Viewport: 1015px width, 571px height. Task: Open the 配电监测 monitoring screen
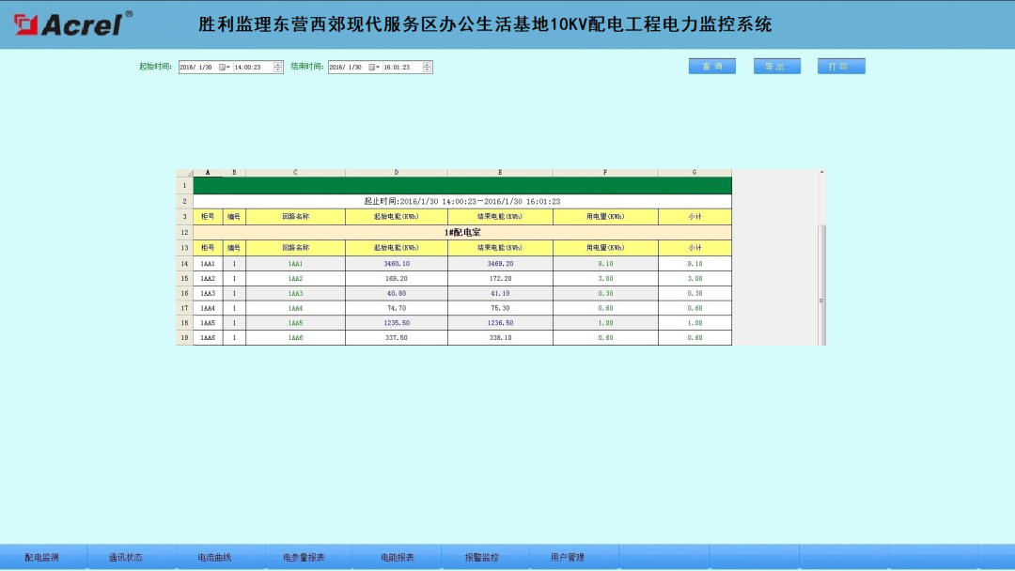click(x=41, y=556)
